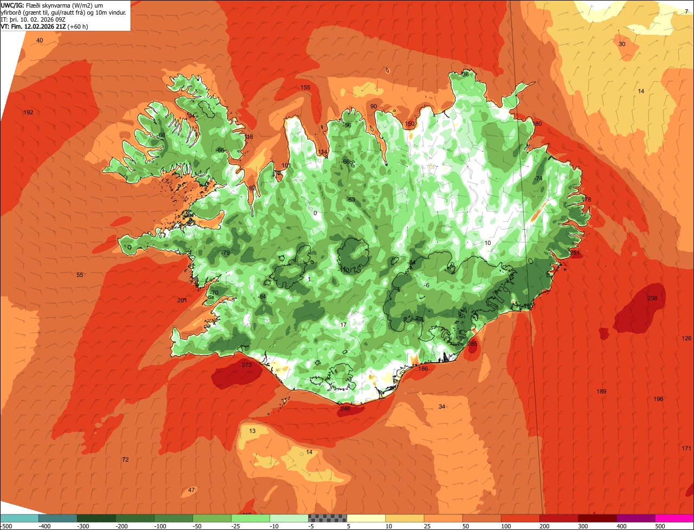Click the 72 value in the southwest ocean
The width and height of the screenshot is (694, 530).
pyautogui.click(x=125, y=460)
